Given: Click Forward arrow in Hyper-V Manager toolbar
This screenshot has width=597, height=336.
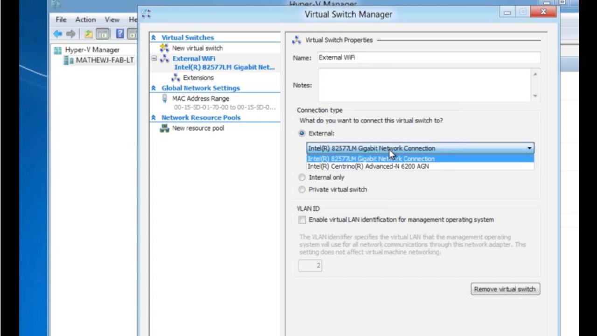Looking at the screenshot, I should tap(71, 34).
